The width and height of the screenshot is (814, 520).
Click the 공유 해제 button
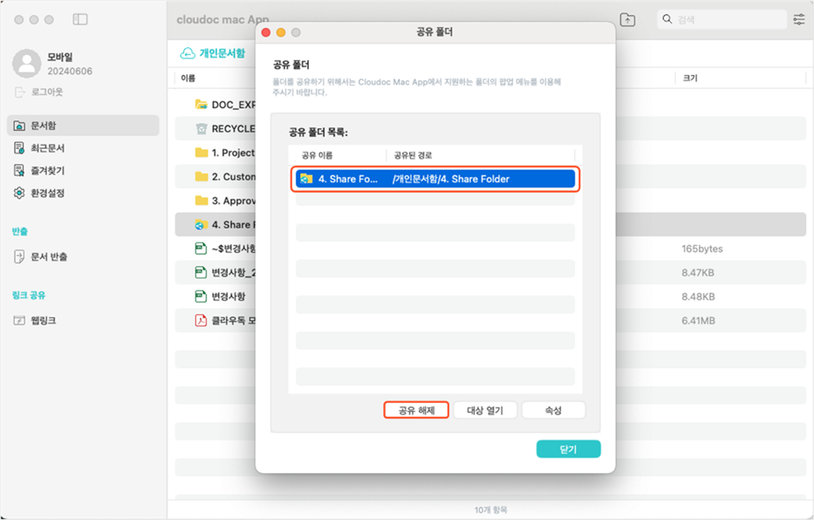pyautogui.click(x=416, y=410)
